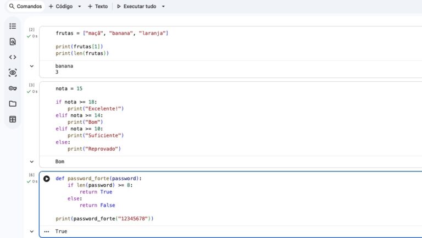Open the find and replace sidebar icon
This screenshot has height=238, width=422.
(x=13, y=41)
